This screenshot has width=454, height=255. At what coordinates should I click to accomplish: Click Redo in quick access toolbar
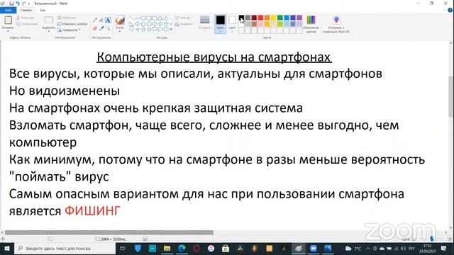(23, 4)
